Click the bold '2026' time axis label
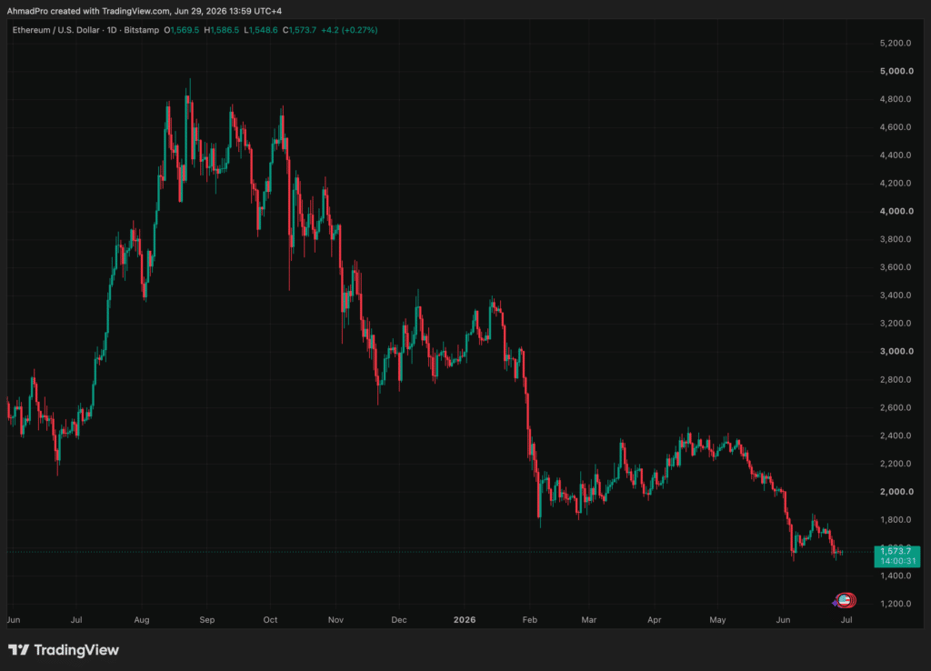931x671 pixels. point(465,620)
